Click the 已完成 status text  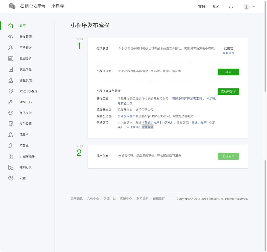(x=228, y=48)
